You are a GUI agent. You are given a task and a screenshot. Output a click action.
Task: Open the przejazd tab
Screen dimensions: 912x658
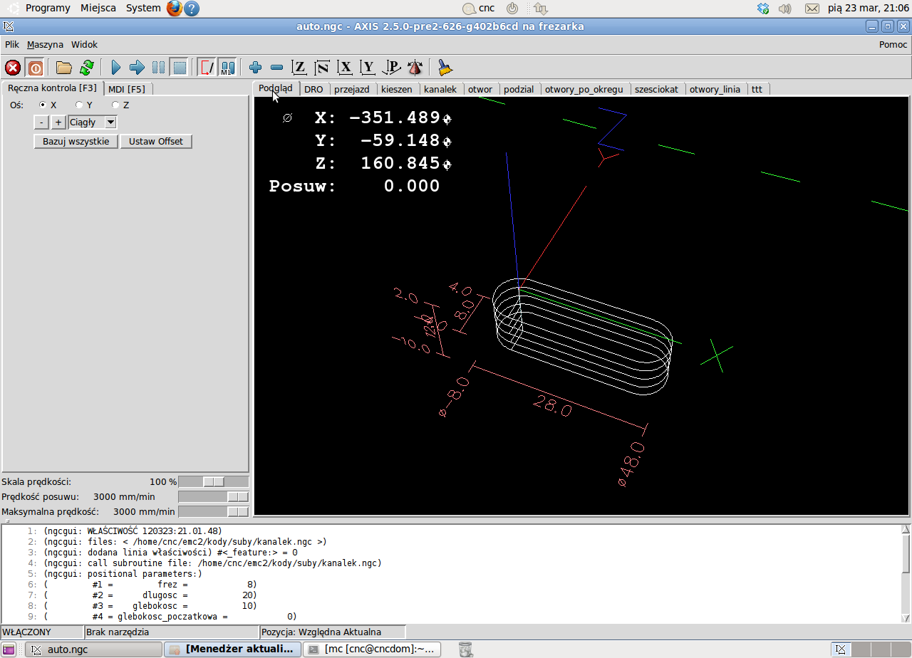(x=352, y=89)
